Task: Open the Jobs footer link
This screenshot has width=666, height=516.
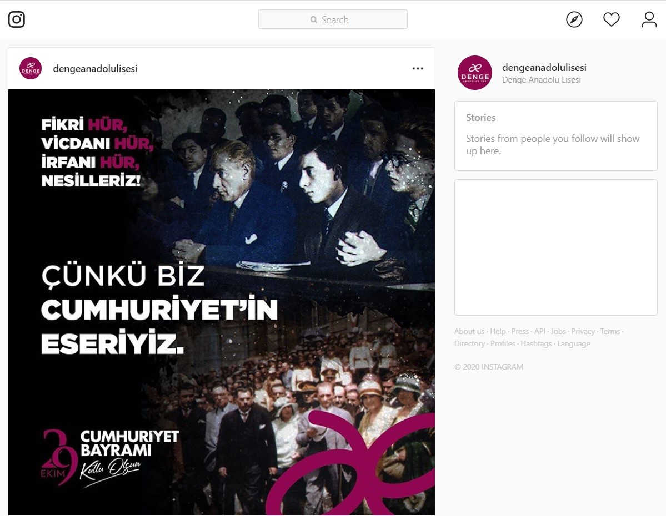Action: coord(558,331)
